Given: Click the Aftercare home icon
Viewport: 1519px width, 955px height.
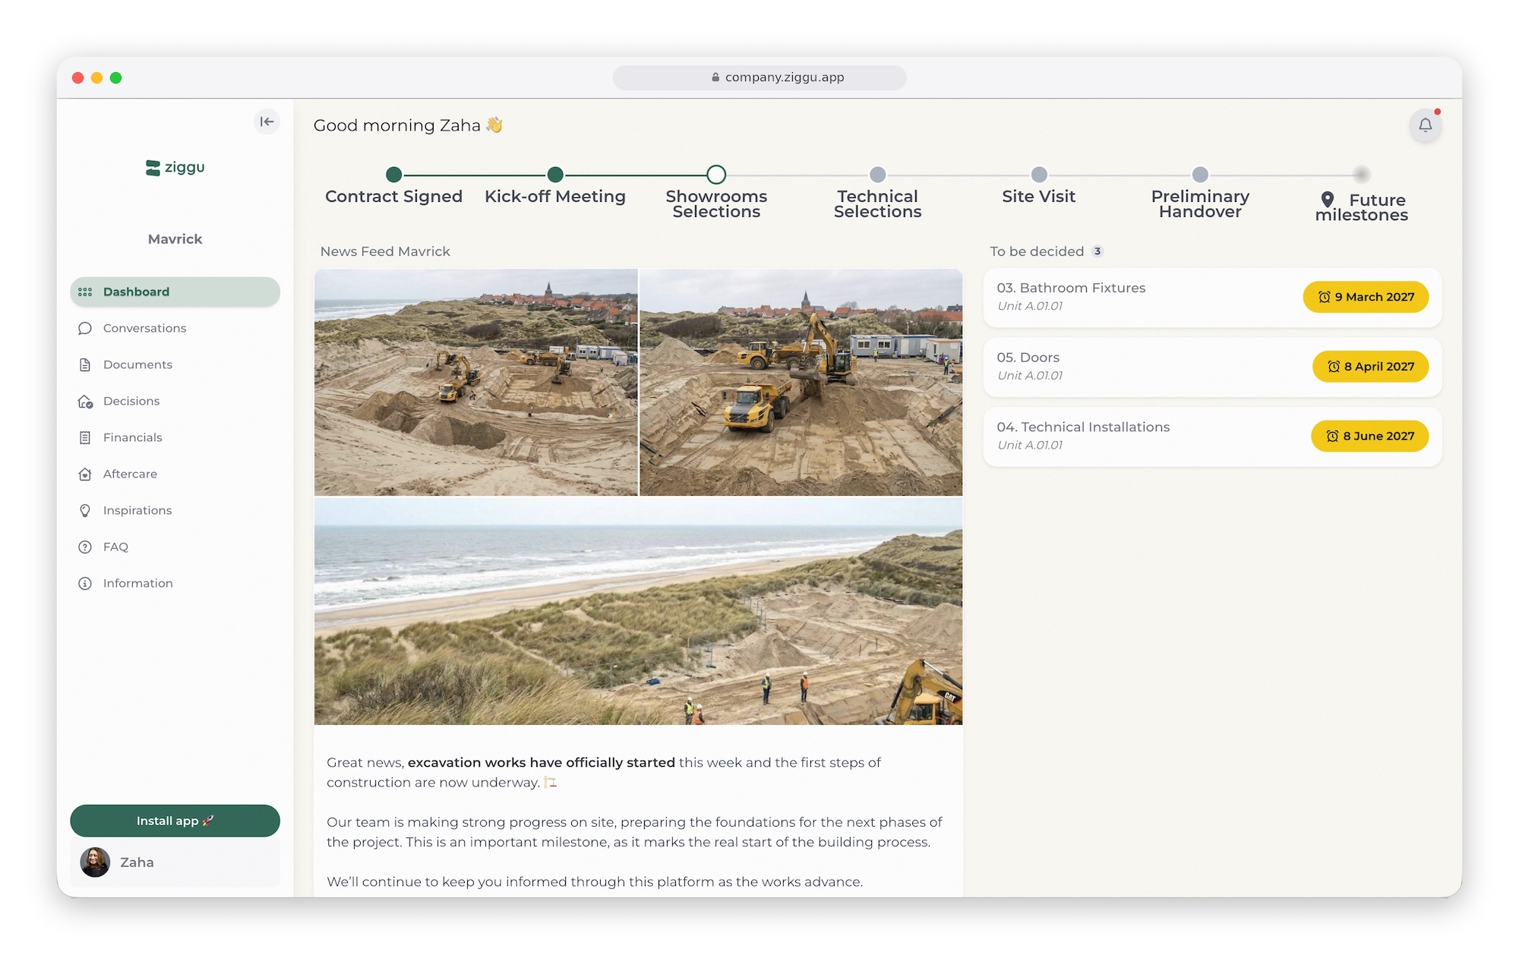Looking at the screenshot, I should coord(85,474).
